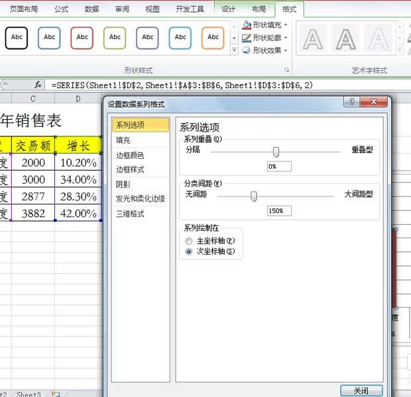Screen dimensions: 411x397
Task: Open the Page Layout ribbon tab
Action: coord(24,9)
